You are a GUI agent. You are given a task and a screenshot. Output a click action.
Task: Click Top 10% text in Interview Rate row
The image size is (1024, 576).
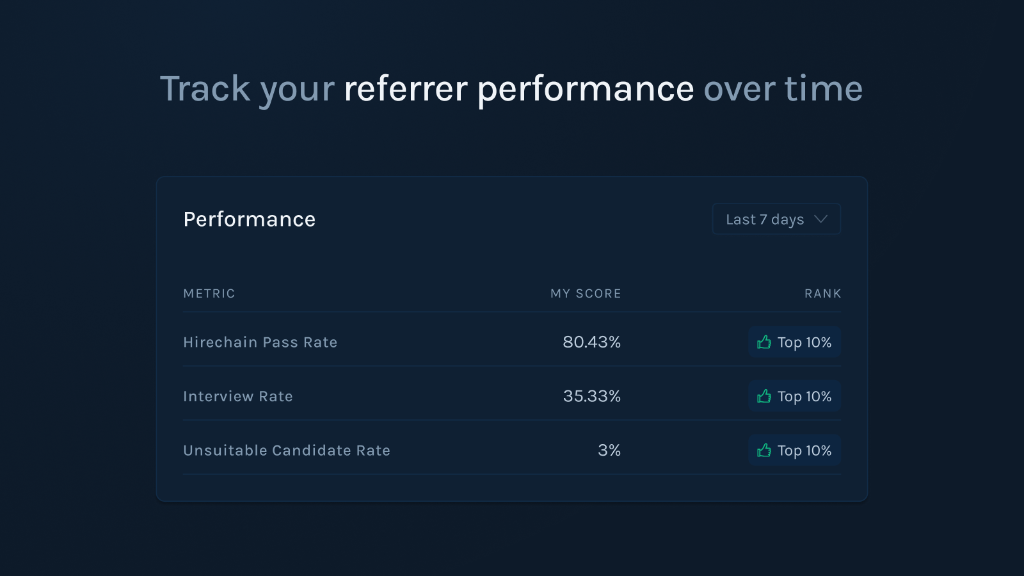pos(804,397)
